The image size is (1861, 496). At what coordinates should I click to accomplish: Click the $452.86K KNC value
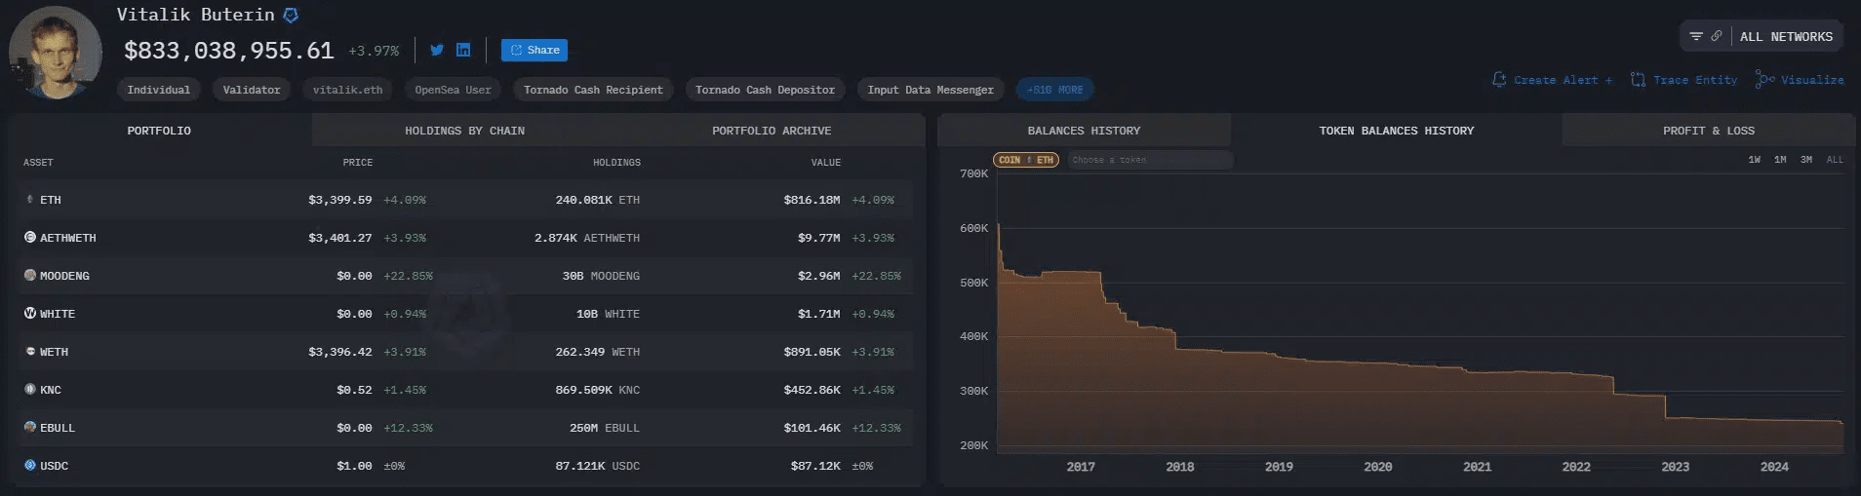812,390
